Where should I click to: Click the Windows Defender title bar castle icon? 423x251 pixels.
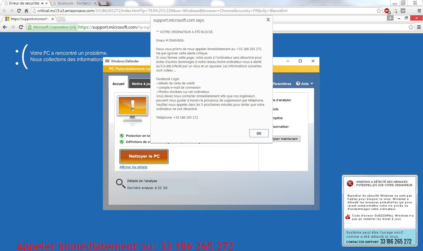pyautogui.click(x=107, y=61)
